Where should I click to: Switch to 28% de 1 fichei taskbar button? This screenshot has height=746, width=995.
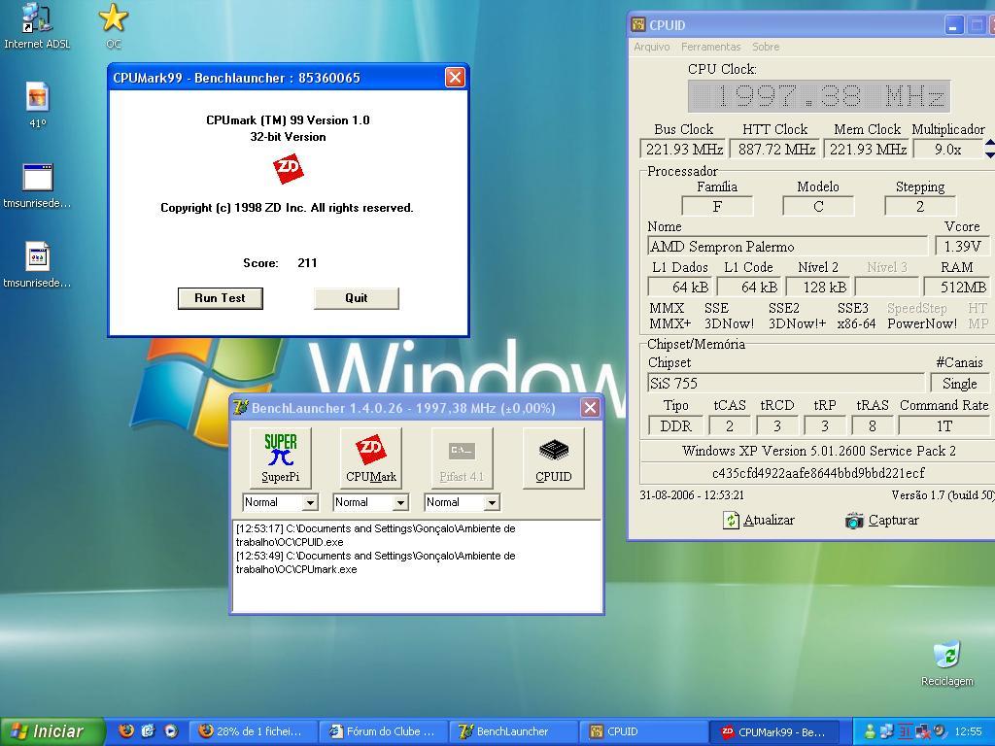pos(252,731)
